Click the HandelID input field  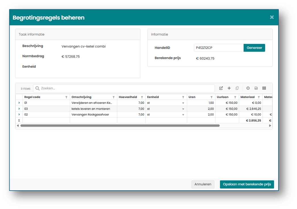tap(219, 48)
